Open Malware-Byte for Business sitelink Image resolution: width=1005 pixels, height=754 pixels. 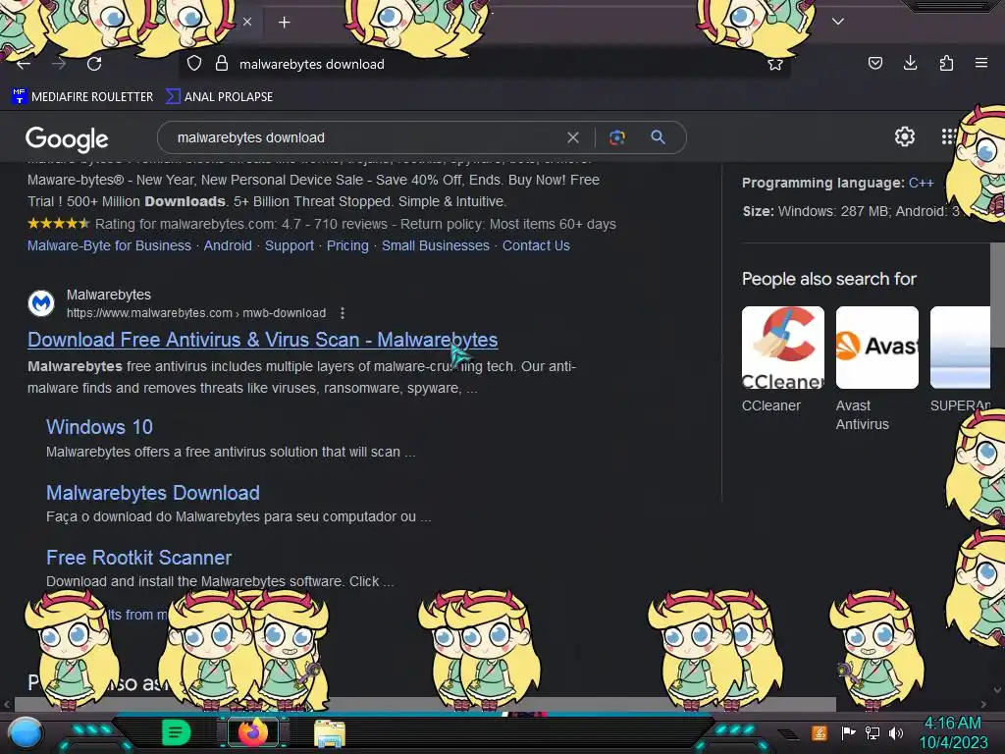click(x=109, y=245)
